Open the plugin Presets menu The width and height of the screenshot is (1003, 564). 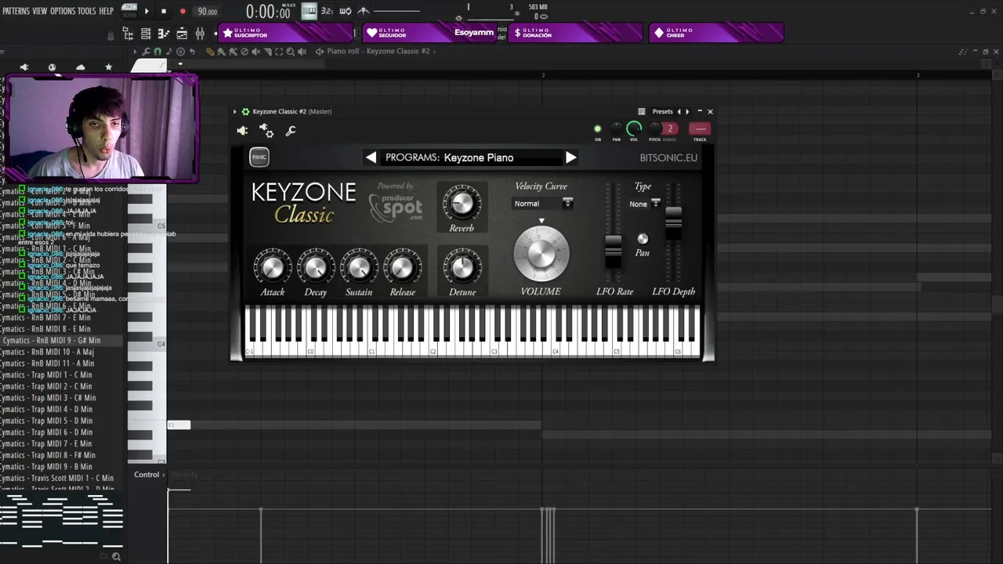pyautogui.click(x=662, y=111)
